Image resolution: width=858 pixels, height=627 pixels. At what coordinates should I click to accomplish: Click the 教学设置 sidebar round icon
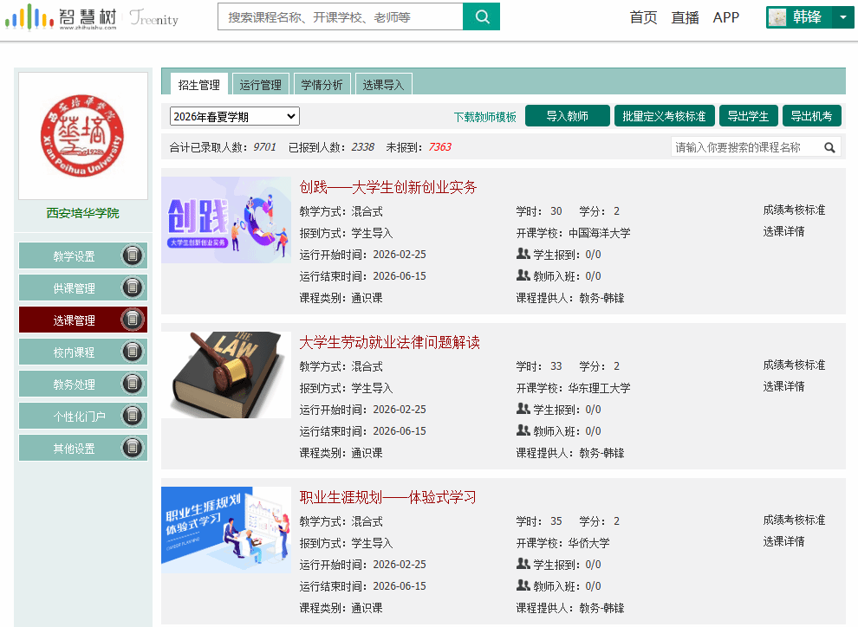tap(132, 255)
